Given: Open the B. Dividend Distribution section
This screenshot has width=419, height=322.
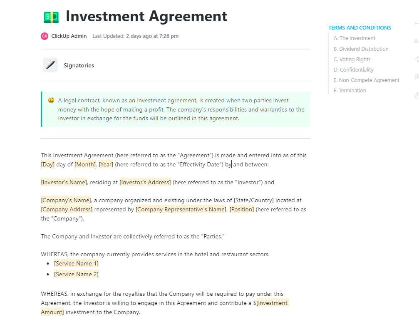Looking at the screenshot, I should (361, 49).
